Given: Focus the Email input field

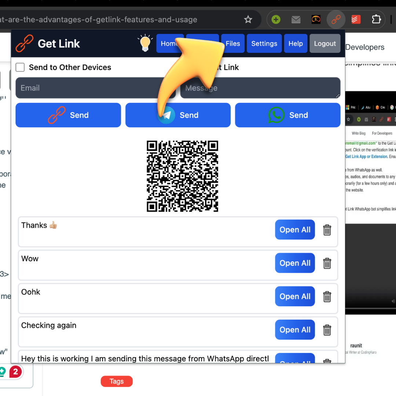Looking at the screenshot, I should (95, 88).
